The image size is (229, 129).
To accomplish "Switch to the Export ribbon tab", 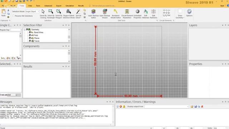I will tap(59, 6).
